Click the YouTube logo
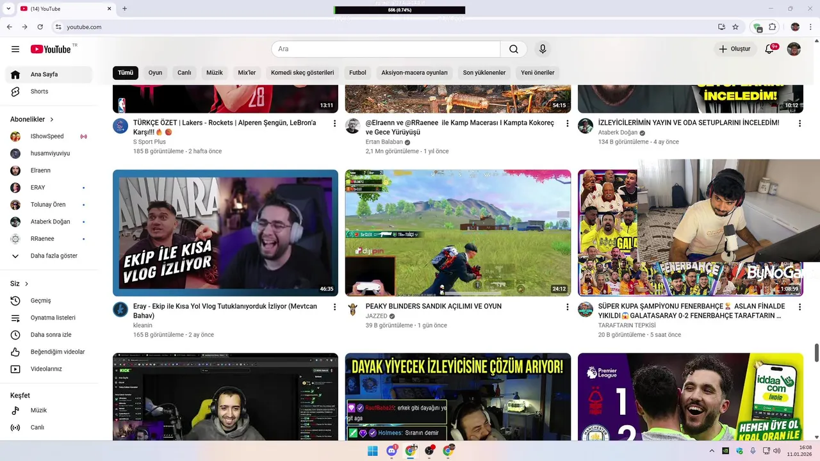This screenshot has width=820, height=461. coord(51,49)
